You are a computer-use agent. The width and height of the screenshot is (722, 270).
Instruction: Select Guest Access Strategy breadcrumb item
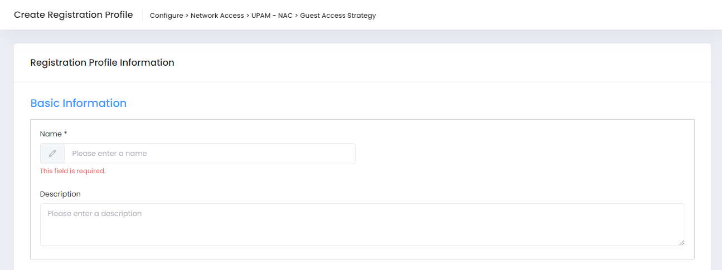[x=338, y=16]
